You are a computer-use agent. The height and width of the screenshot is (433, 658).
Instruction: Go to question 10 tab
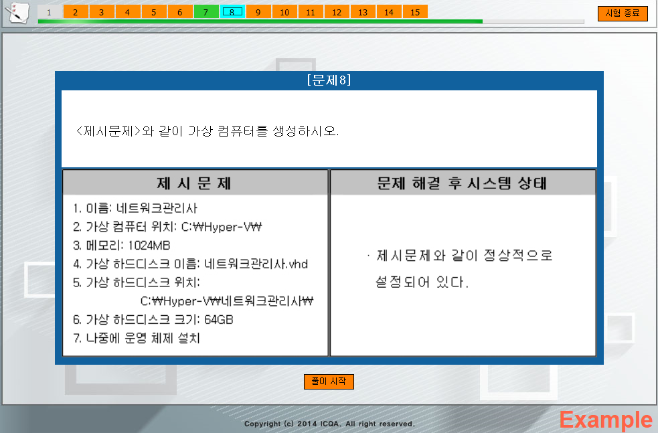coord(284,12)
